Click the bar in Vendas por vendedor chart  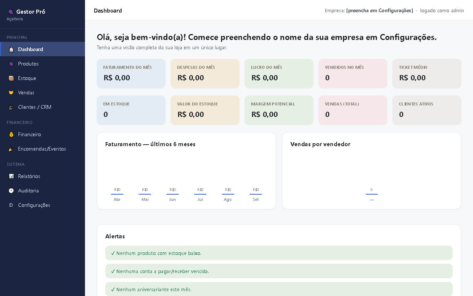(x=372, y=194)
